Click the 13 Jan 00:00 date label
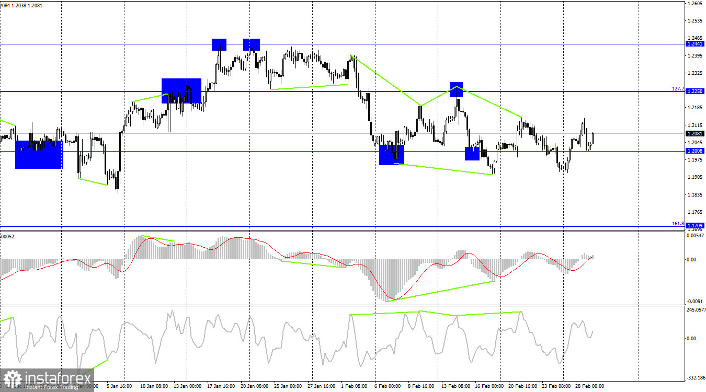The image size is (706, 392). pos(187,386)
